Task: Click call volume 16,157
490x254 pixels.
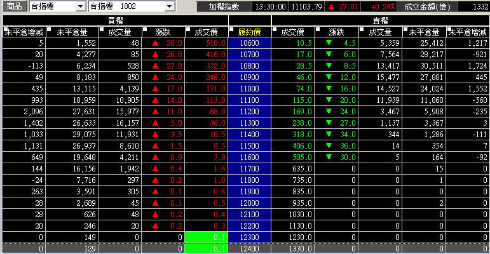Action: 127,123
